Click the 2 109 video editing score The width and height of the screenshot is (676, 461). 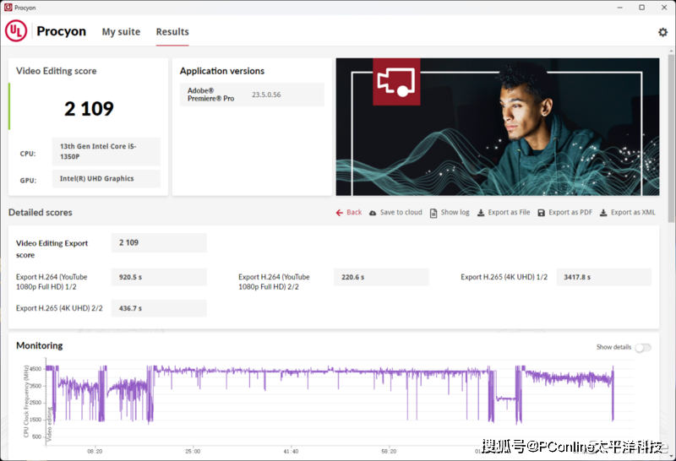coord(89,109)
